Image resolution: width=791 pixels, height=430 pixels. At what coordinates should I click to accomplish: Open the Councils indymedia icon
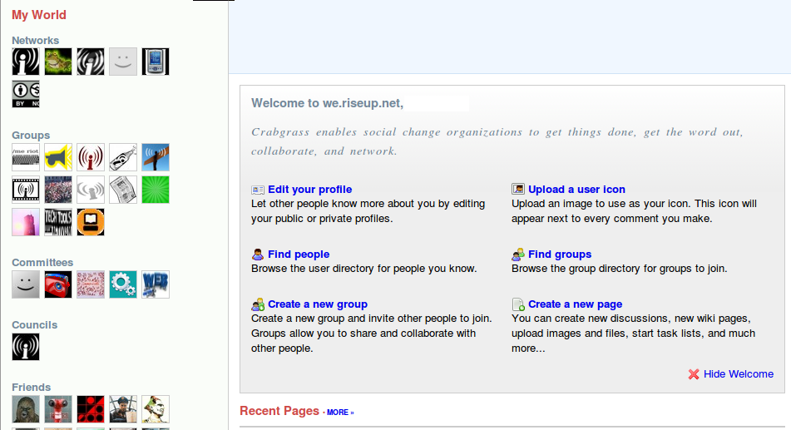point(26,347)
